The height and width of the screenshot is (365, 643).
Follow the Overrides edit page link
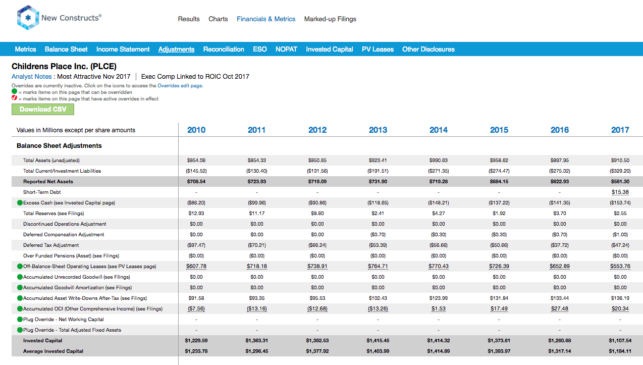coord(180,86)
